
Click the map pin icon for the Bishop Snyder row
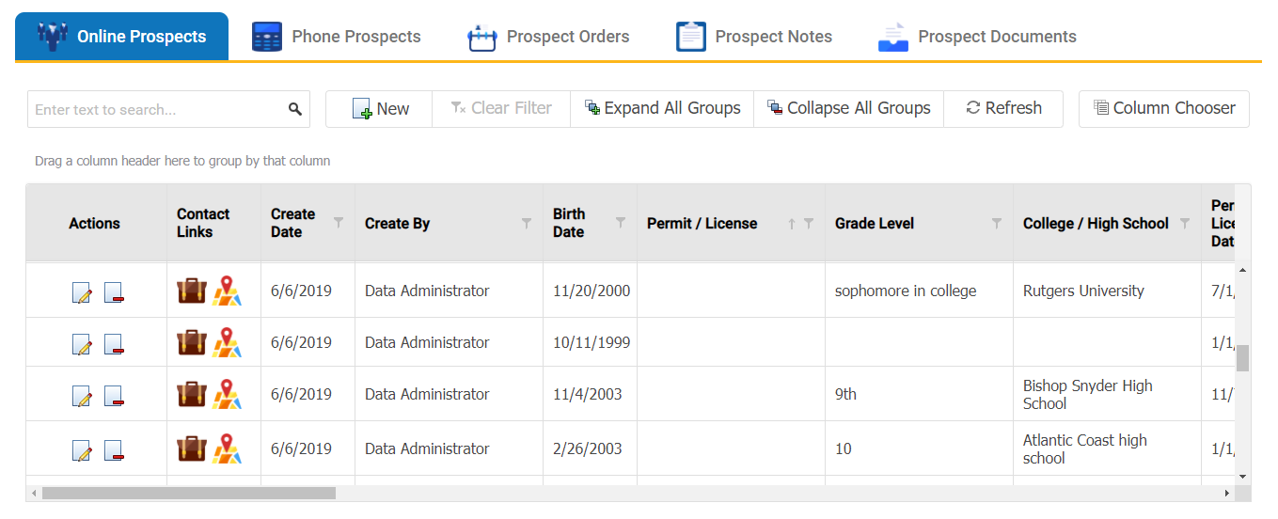tap(227, 394)
